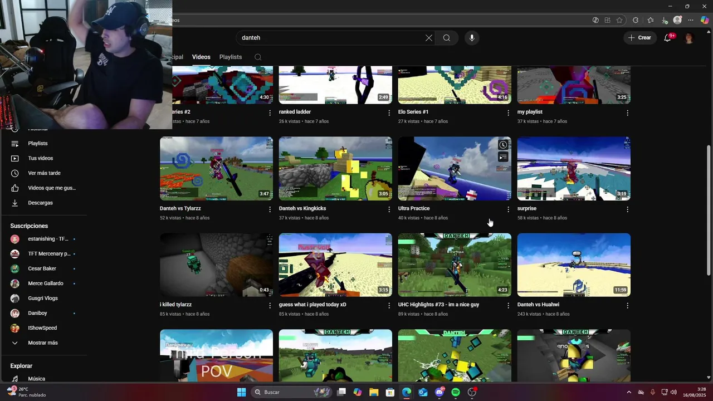713x401 pixels.
Task: Open options menu for Elo Series #1 video
Action: 508,113
